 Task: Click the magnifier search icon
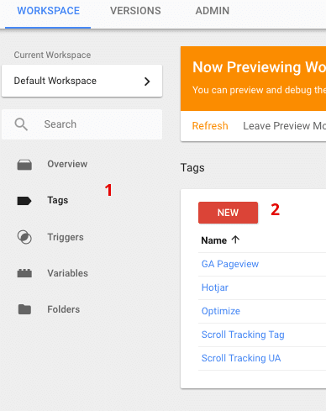[21, 124]
